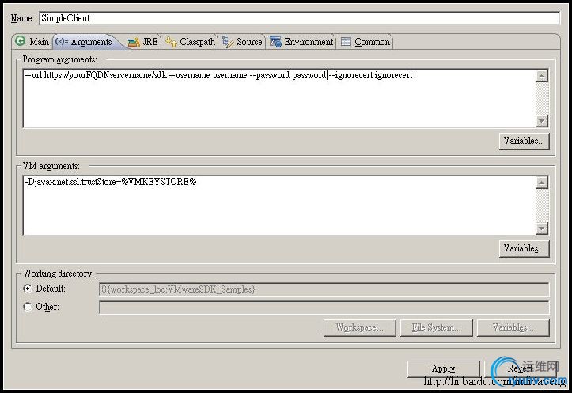The height and width of the screenshot is (393, 572).
Task: Click Variables button under Program arguments
Action: pyautogui.click(x=524, y=141)
